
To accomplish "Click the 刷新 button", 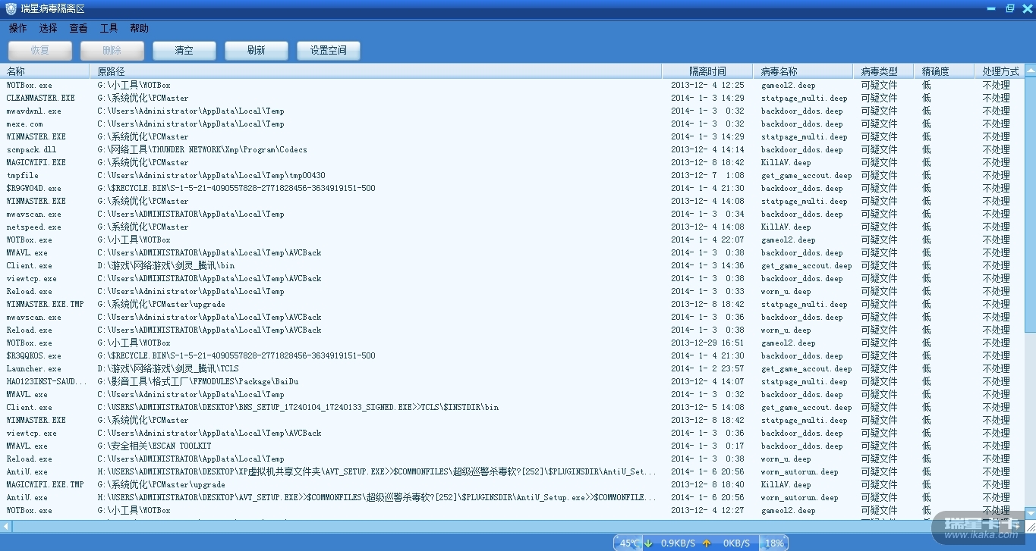I will (x=256, y=51).
